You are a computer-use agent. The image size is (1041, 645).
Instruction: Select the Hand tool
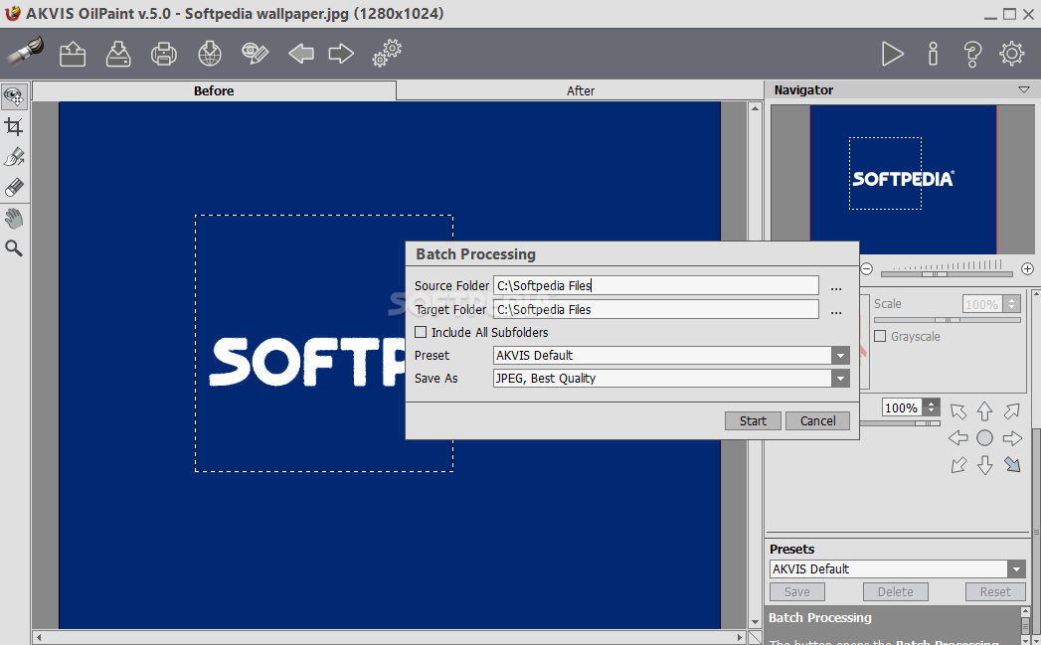(x=14, y=218)
